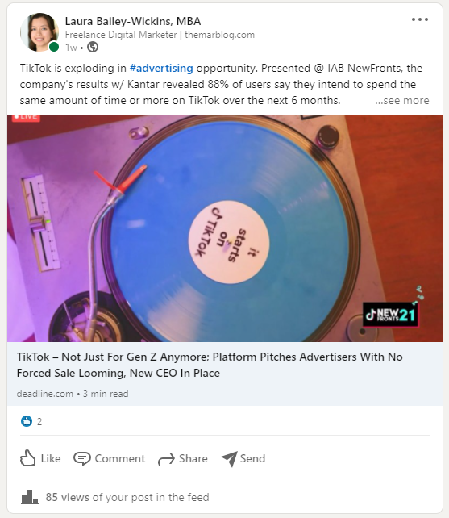
Task: View the like reaction icon list
Action: [27, 421]
